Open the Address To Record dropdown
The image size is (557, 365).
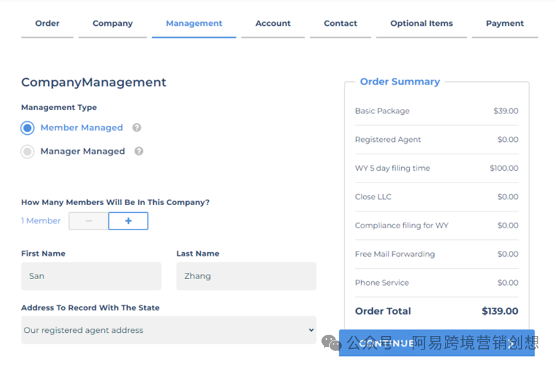pos(169,330)
